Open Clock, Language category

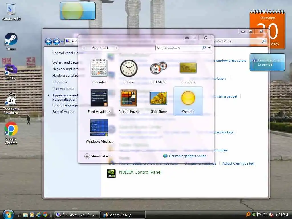[65, 105]
